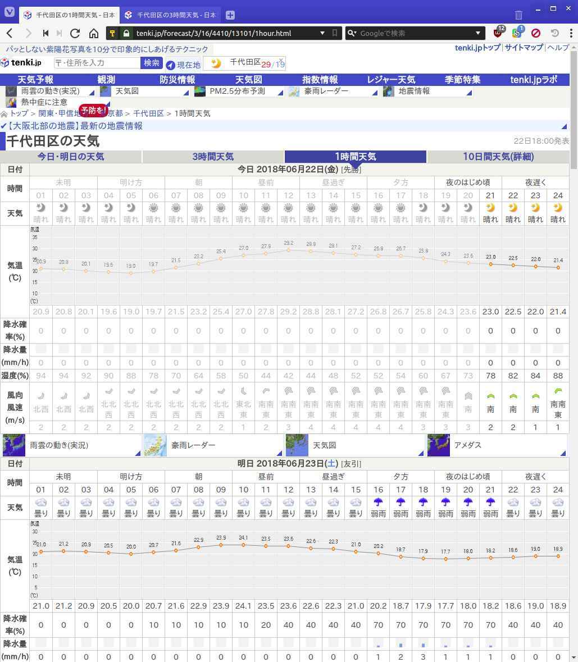Select the 千代田区の1時間天気 browser tab
The image size is (578, 662).
(x=69, y=15)
